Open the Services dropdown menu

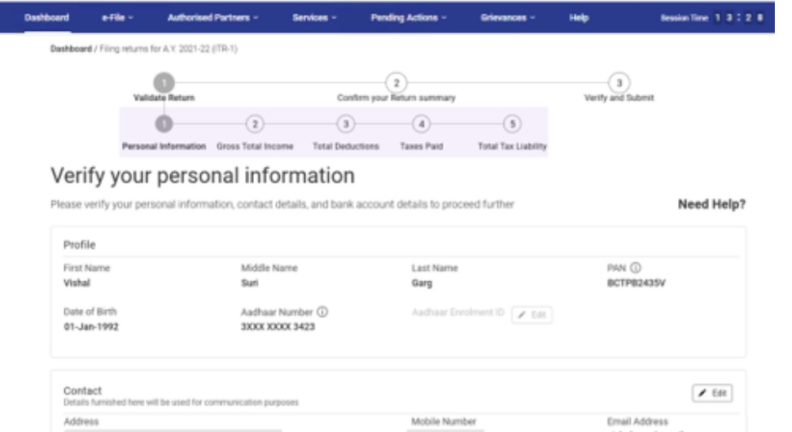[x=314, y=18]
